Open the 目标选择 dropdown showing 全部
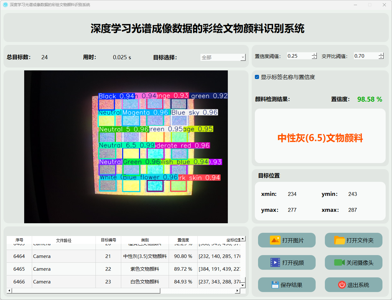 tap(223, 57)
